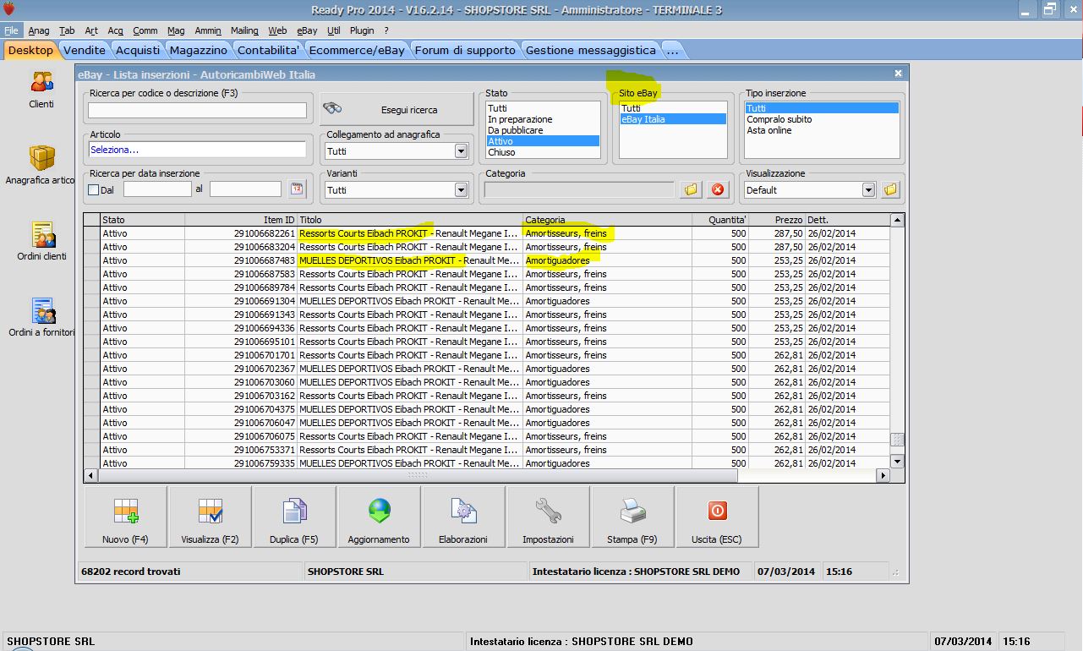Click the Esegui ricerca button
Screen dimensions: 1083x651
397,110
